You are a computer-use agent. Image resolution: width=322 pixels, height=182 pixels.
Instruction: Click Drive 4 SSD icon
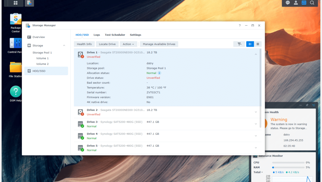(81, 136)
